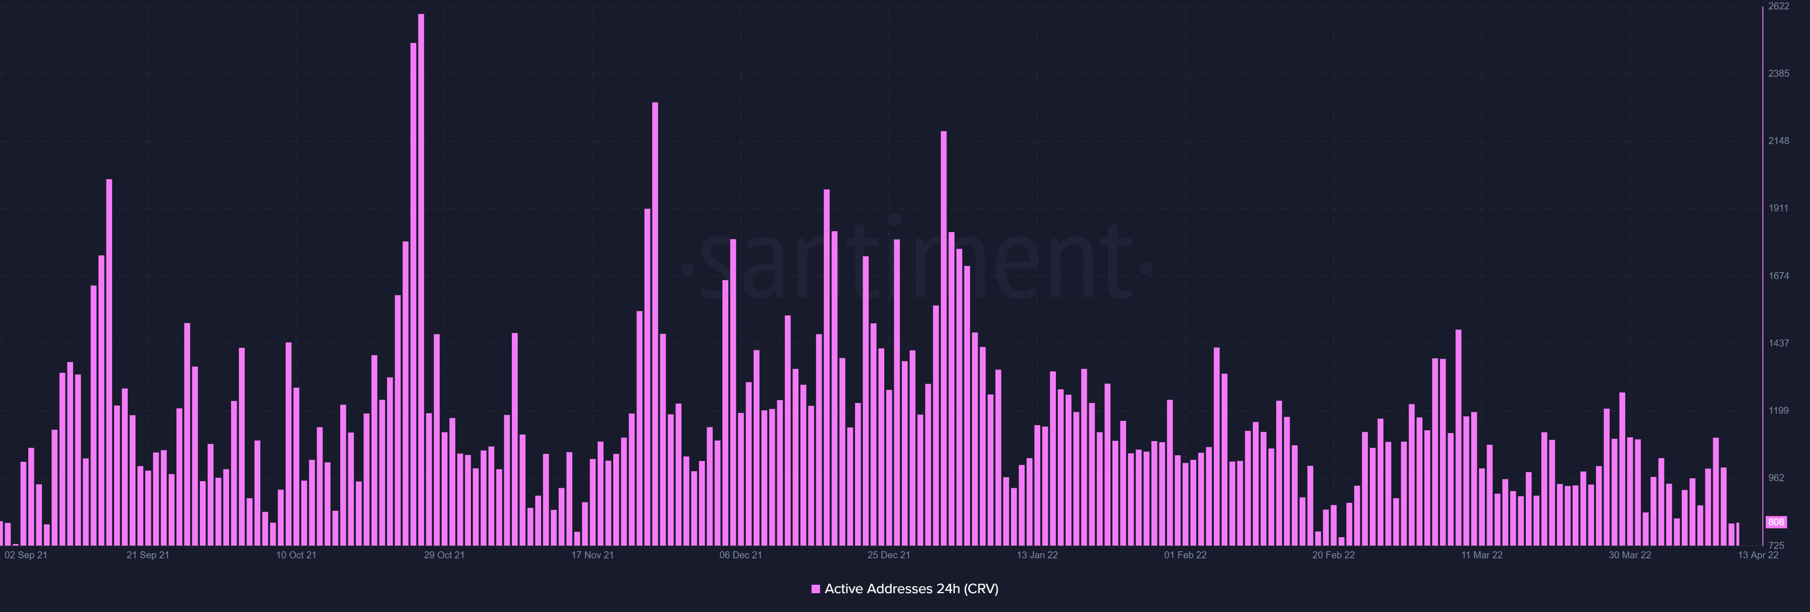
Task: Select the 29 Oct 21 date label
Action: [444, 555]
